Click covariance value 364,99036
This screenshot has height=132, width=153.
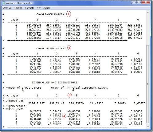34,25
